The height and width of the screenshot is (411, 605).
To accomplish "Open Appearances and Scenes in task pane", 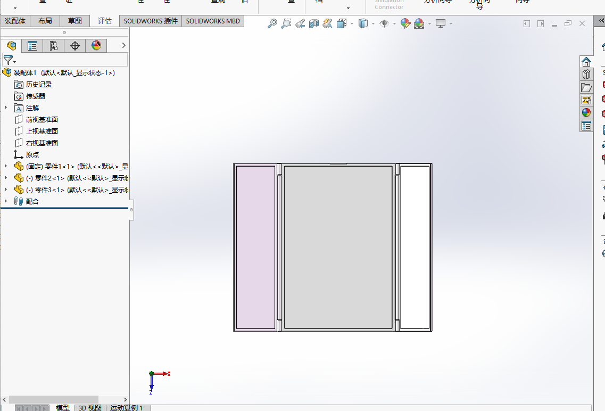I will [x=586, y=113].
